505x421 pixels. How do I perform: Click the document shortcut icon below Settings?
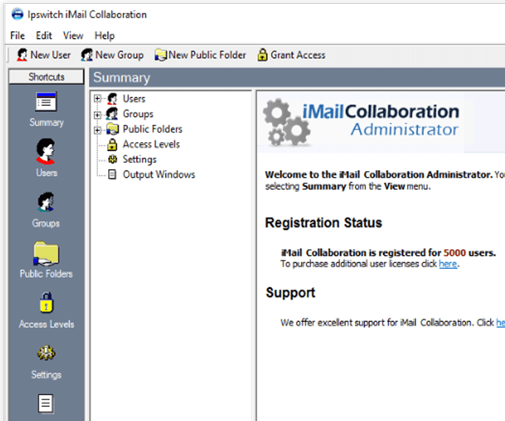46,404
